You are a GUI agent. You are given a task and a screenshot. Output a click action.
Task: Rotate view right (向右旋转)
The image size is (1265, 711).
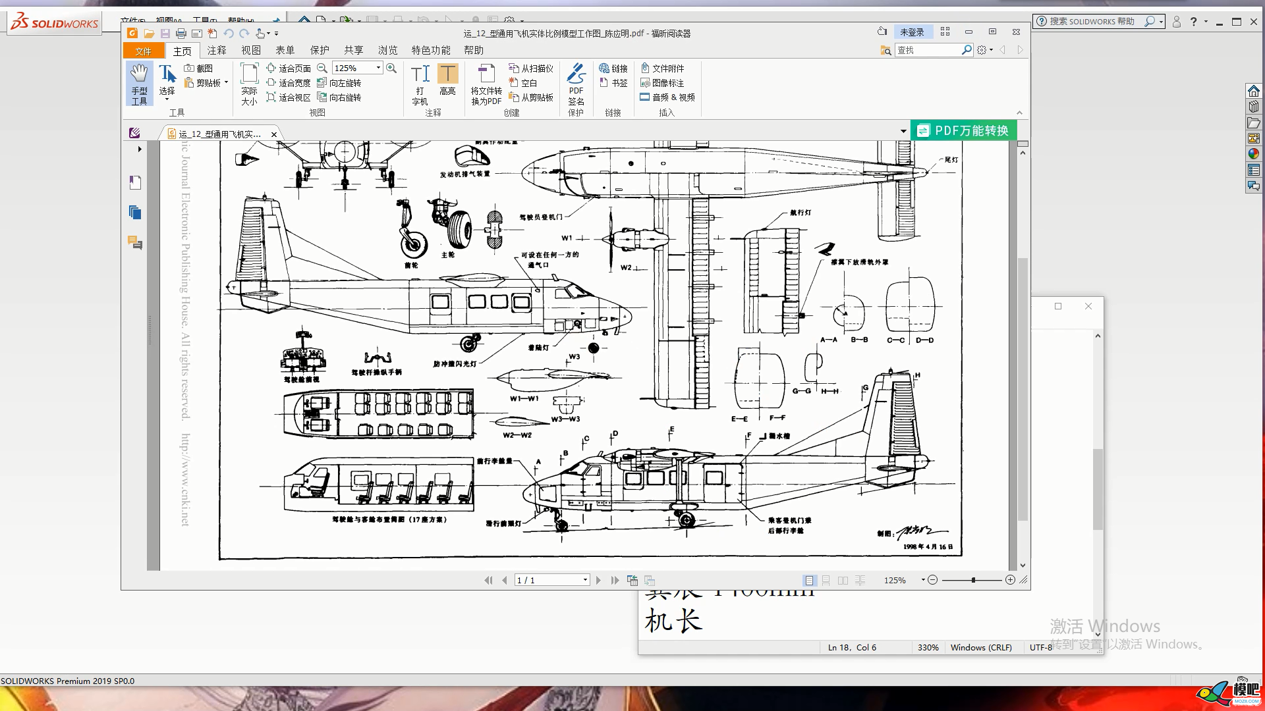click(x=339, y=97)
